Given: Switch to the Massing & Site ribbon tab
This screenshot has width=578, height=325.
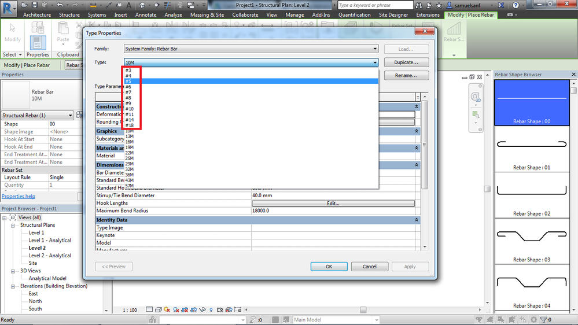Looking at the screenshot, I should (207, 14).
